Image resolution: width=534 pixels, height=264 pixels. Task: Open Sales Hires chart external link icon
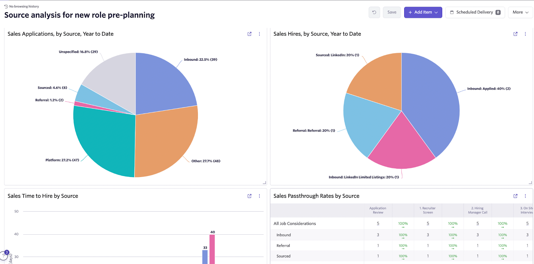[x=515, y=34]
